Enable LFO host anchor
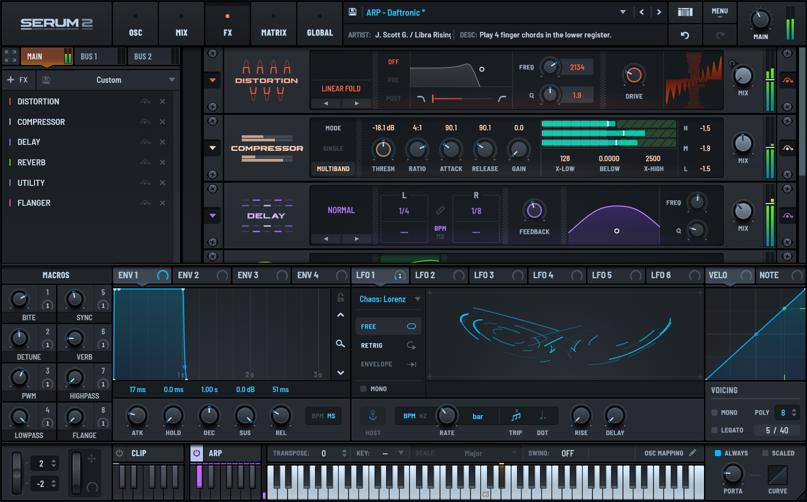The width and height of the screenshot is (807, 502). 373,416
